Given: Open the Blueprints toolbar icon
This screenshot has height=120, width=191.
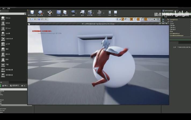Looking at the screenshot, I should (x=82, y=12).
